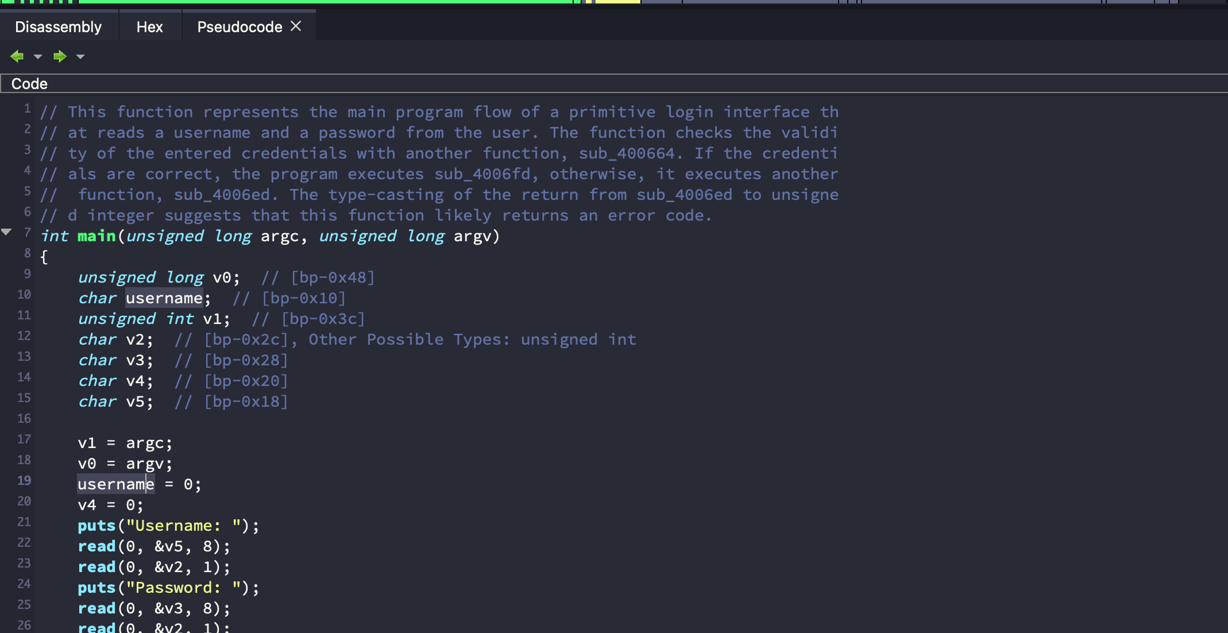Image resolution: width=1228 pixels, height=633 pixels.
Task: Switch to the Disassembly tab
Action: coord(58,27)
